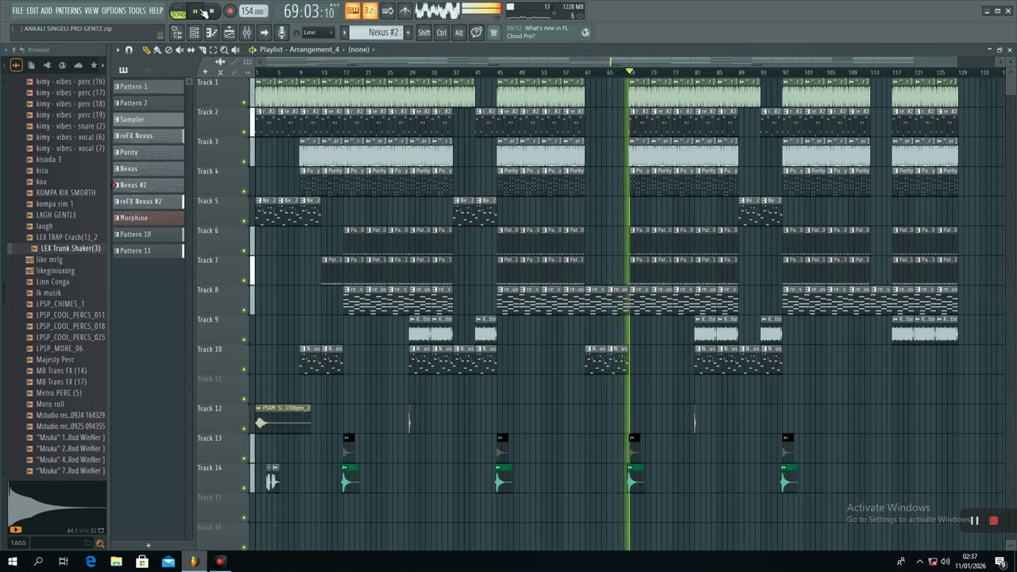This screenshot has height=572, width=1017.
Task: Click the microphone recording icon
Action: [281, 33]
